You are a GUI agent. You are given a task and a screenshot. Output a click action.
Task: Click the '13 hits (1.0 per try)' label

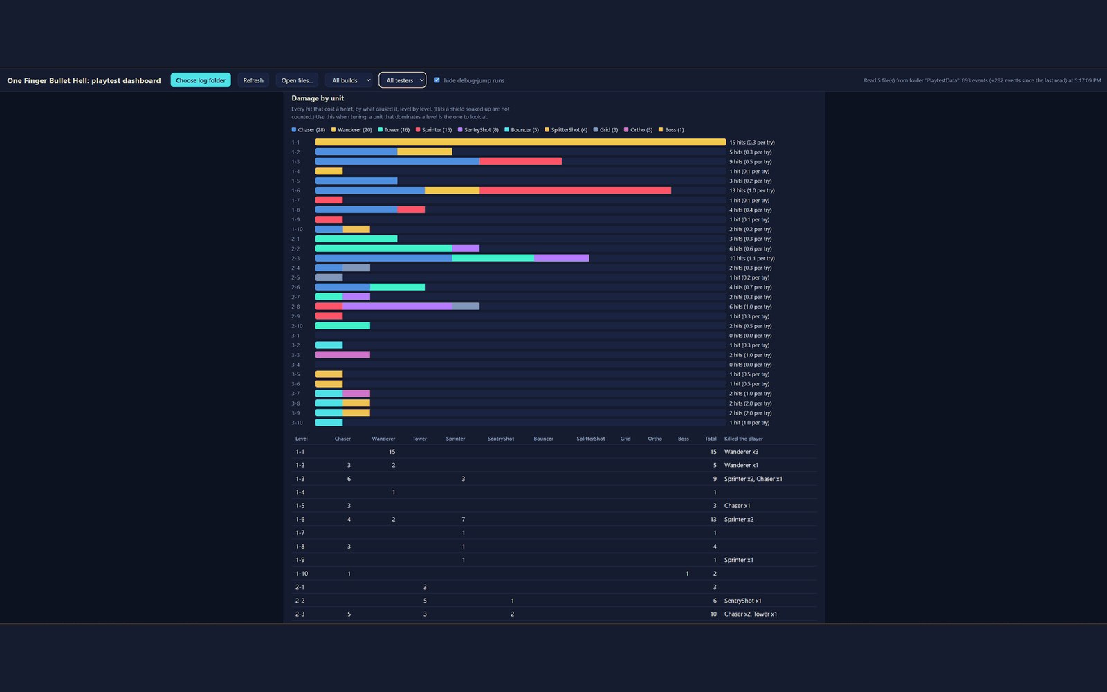coord(751,190)
